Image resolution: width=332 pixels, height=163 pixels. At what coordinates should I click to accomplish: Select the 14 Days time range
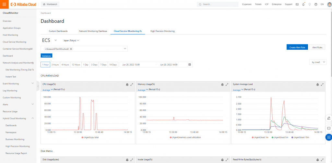click(x=113, y=65)
